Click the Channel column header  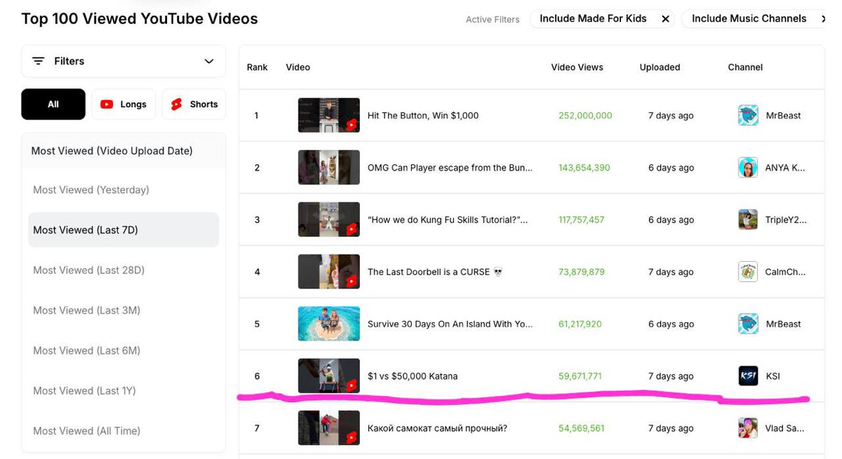(x=745, y=67)
